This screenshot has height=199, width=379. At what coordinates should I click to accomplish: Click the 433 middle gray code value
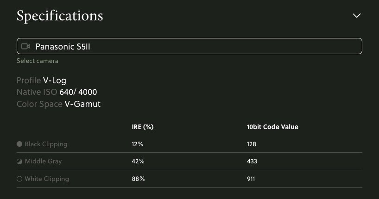point(253,162)
